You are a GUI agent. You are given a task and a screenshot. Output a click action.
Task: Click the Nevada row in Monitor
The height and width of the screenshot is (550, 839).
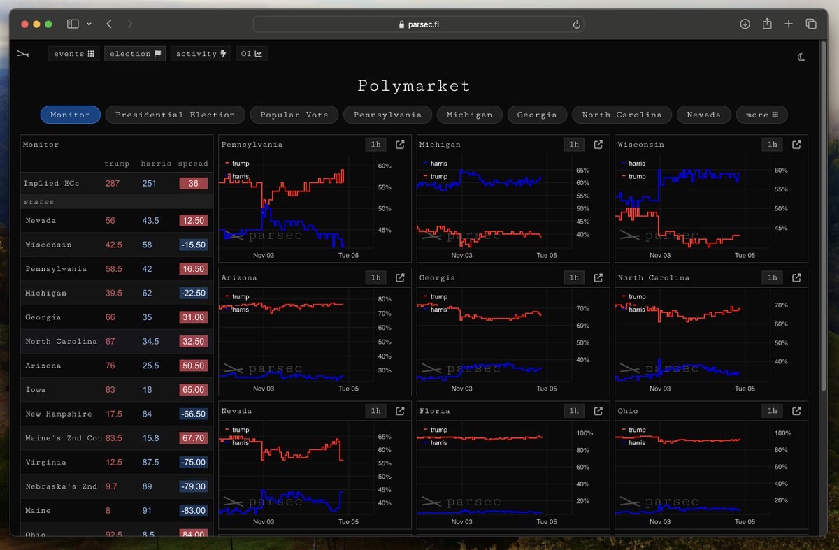point(117,221)
